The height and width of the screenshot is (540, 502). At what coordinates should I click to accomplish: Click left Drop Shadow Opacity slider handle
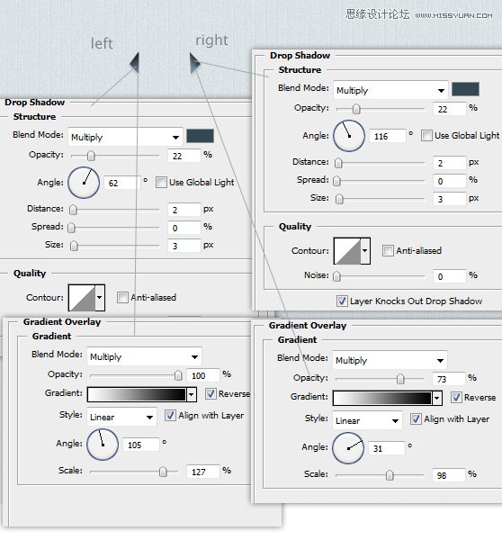[x=91, y=156]
